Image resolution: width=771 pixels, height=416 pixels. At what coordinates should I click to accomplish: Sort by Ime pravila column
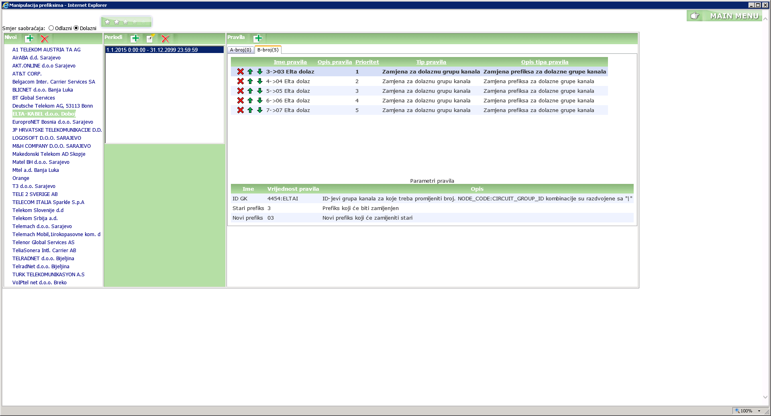point(290,62)
